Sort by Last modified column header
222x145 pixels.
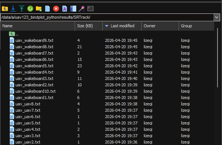[122, 26]
